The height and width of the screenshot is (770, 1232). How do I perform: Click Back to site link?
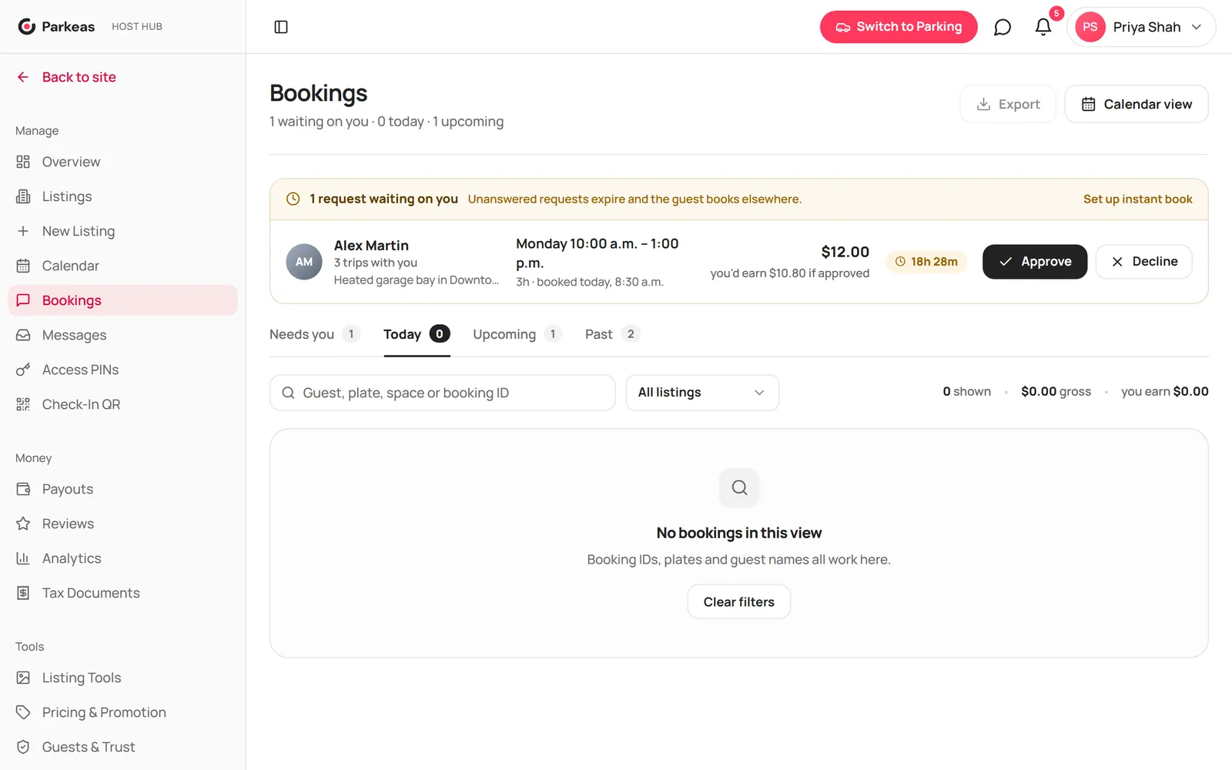click(x=67, y=77)
